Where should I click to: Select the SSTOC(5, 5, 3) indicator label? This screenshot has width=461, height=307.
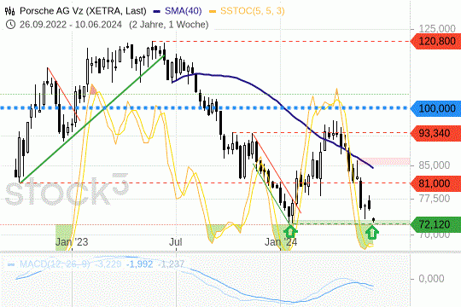tap(253, 11)
